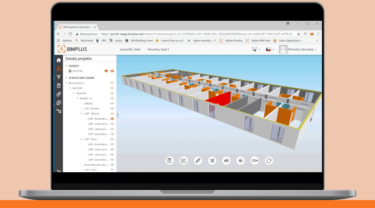The width and height of the screenshot is (375, 208).
Task: Click the Home icon in left sidebar
Action: (x=59, y=60)
